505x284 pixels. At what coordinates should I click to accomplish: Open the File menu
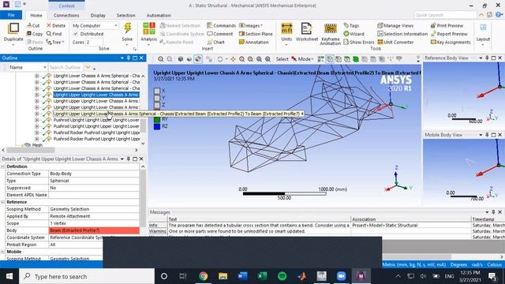pyautogui.click(x=11, y=15)
